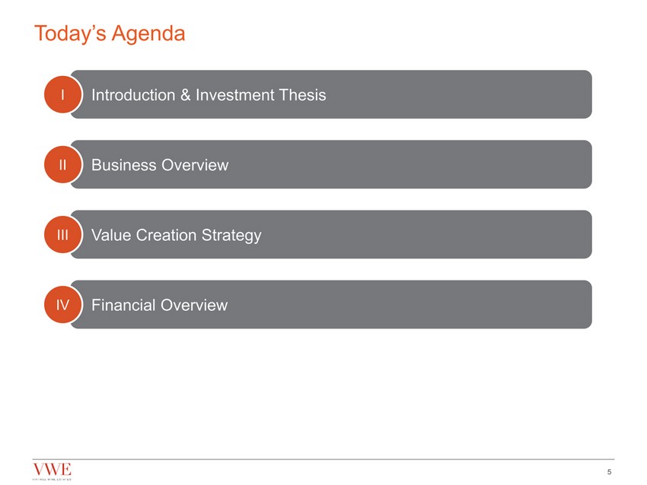Click the orange circle numbered I

click(63, 95)
